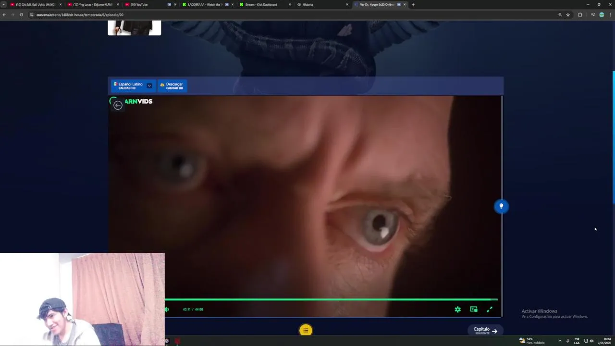
Task: Open the weather widget in taskbar
Action: pos(532,341)
